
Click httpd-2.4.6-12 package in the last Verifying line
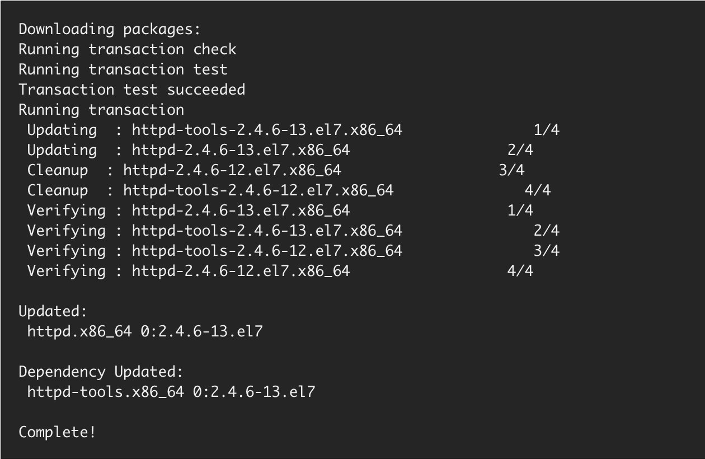(241, 271)
